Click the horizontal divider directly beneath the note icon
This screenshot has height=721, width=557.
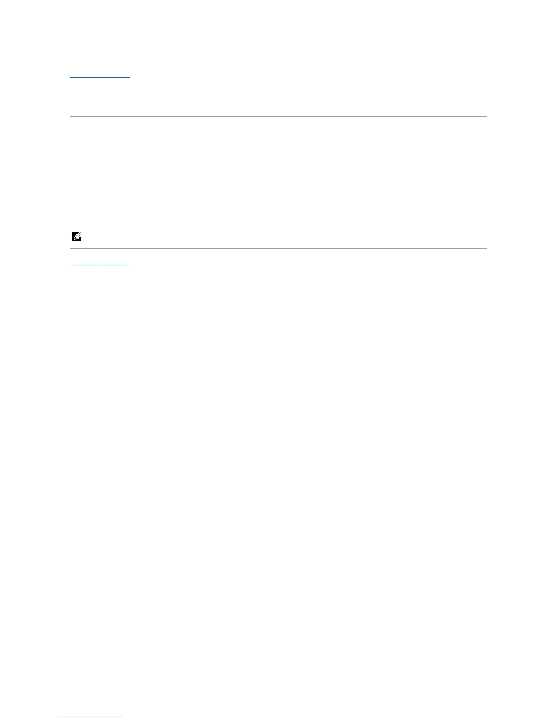[x=278, y=249]
